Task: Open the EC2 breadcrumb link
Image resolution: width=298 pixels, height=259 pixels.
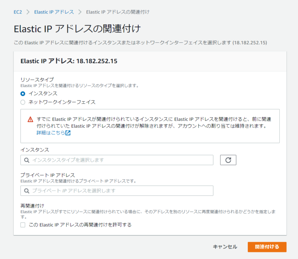Action: [x=18, y=12]
